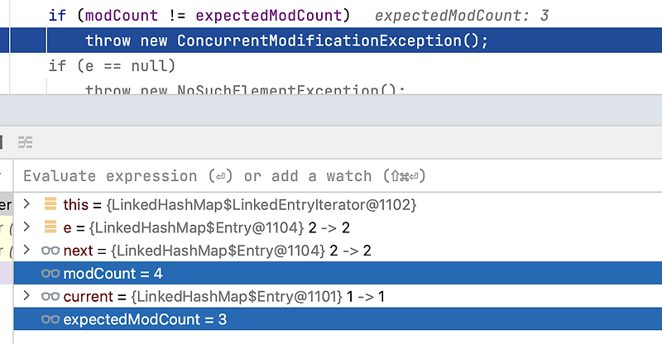Select the current LinkedHashMap$Entry@1101 row

click(338, 296)
